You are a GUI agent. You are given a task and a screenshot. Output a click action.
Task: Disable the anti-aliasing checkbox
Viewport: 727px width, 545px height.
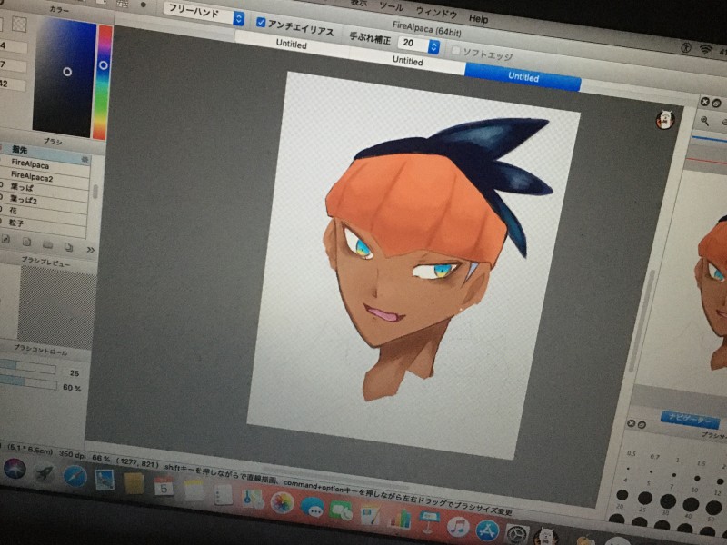coord(261,22)
